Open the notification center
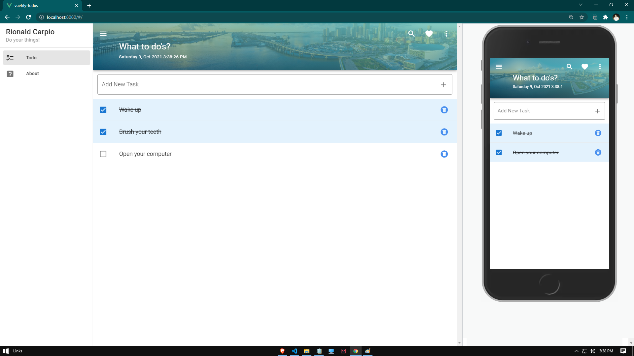 click(623, 351)
